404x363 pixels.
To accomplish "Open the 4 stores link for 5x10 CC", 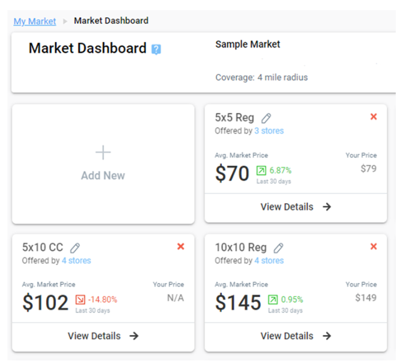I will click(76, 260).
